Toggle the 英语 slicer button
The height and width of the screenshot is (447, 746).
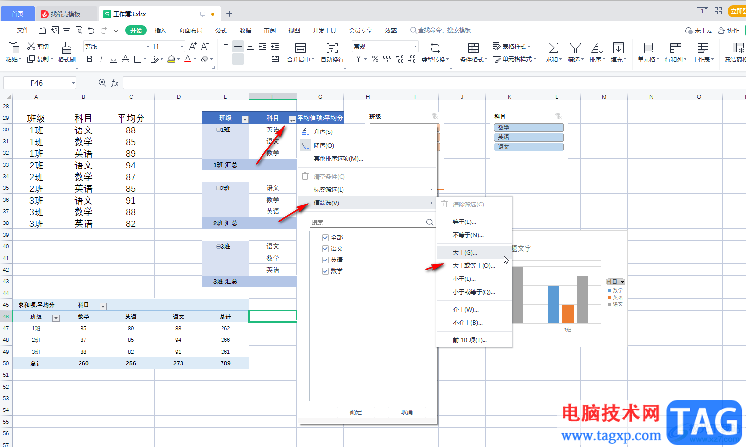coord(528,137)
